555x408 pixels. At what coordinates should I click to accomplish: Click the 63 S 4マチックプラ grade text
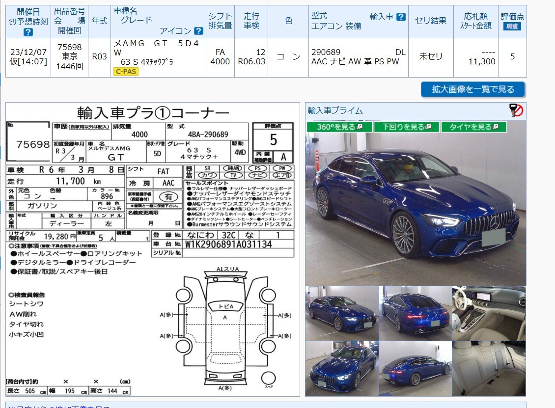pos(147,62)
